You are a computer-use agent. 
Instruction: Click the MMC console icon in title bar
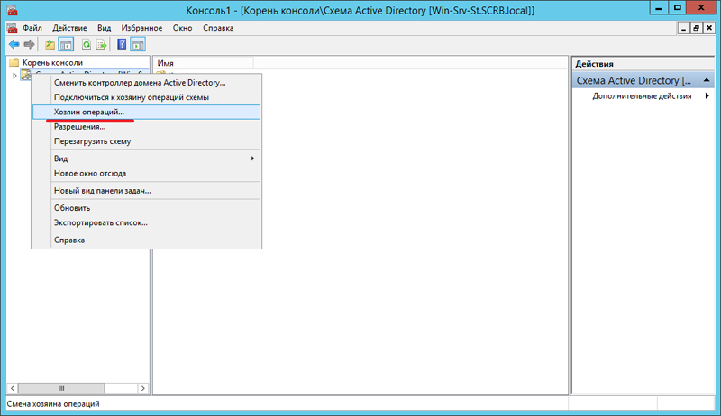coord(13,10)
